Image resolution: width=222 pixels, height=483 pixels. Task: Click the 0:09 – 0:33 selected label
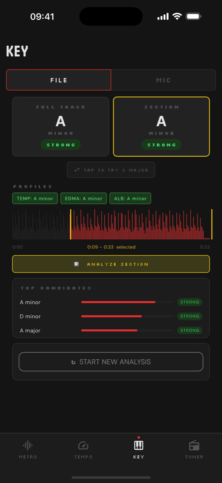111,247
